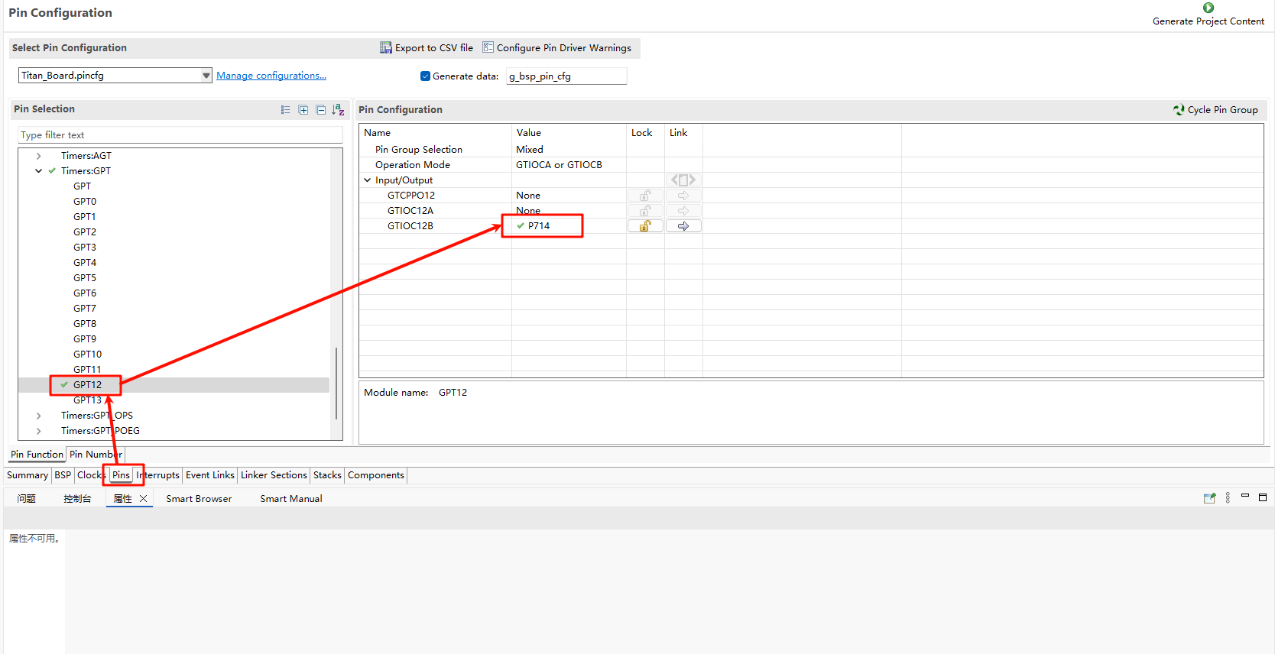This screenshot has height=654, width=1275.
Task: Collapse all nodes in Pin Selection
Action: (321, 110)
